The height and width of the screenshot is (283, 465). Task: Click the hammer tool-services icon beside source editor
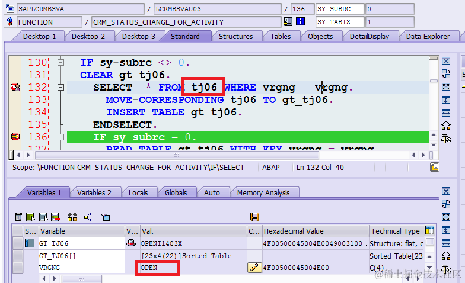[446, 139]
